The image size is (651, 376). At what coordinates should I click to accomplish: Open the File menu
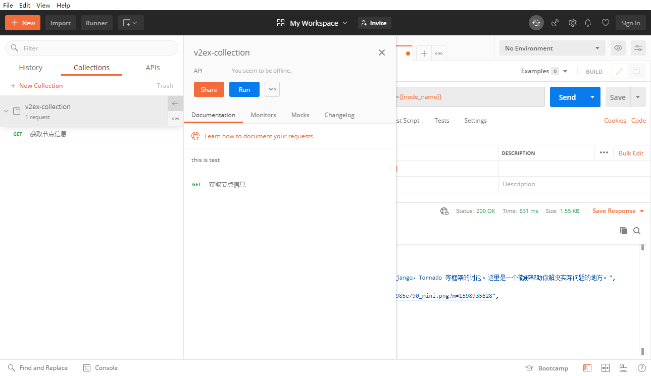[x=8, y=5]
